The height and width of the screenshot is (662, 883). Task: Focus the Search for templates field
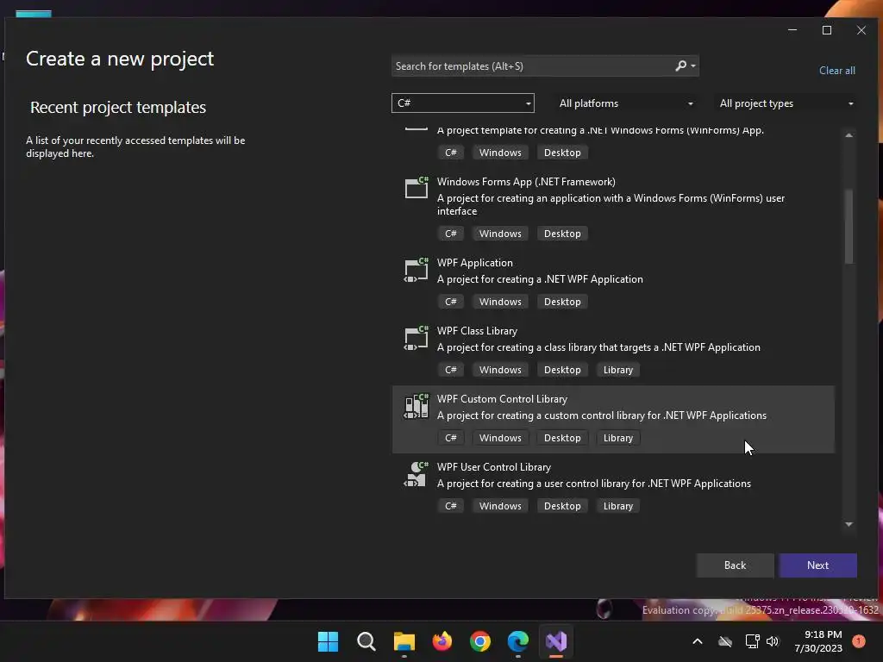[532, 66]
